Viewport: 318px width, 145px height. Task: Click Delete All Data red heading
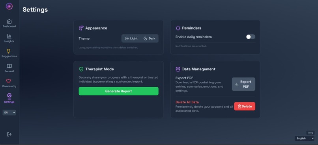pos(187,102)
